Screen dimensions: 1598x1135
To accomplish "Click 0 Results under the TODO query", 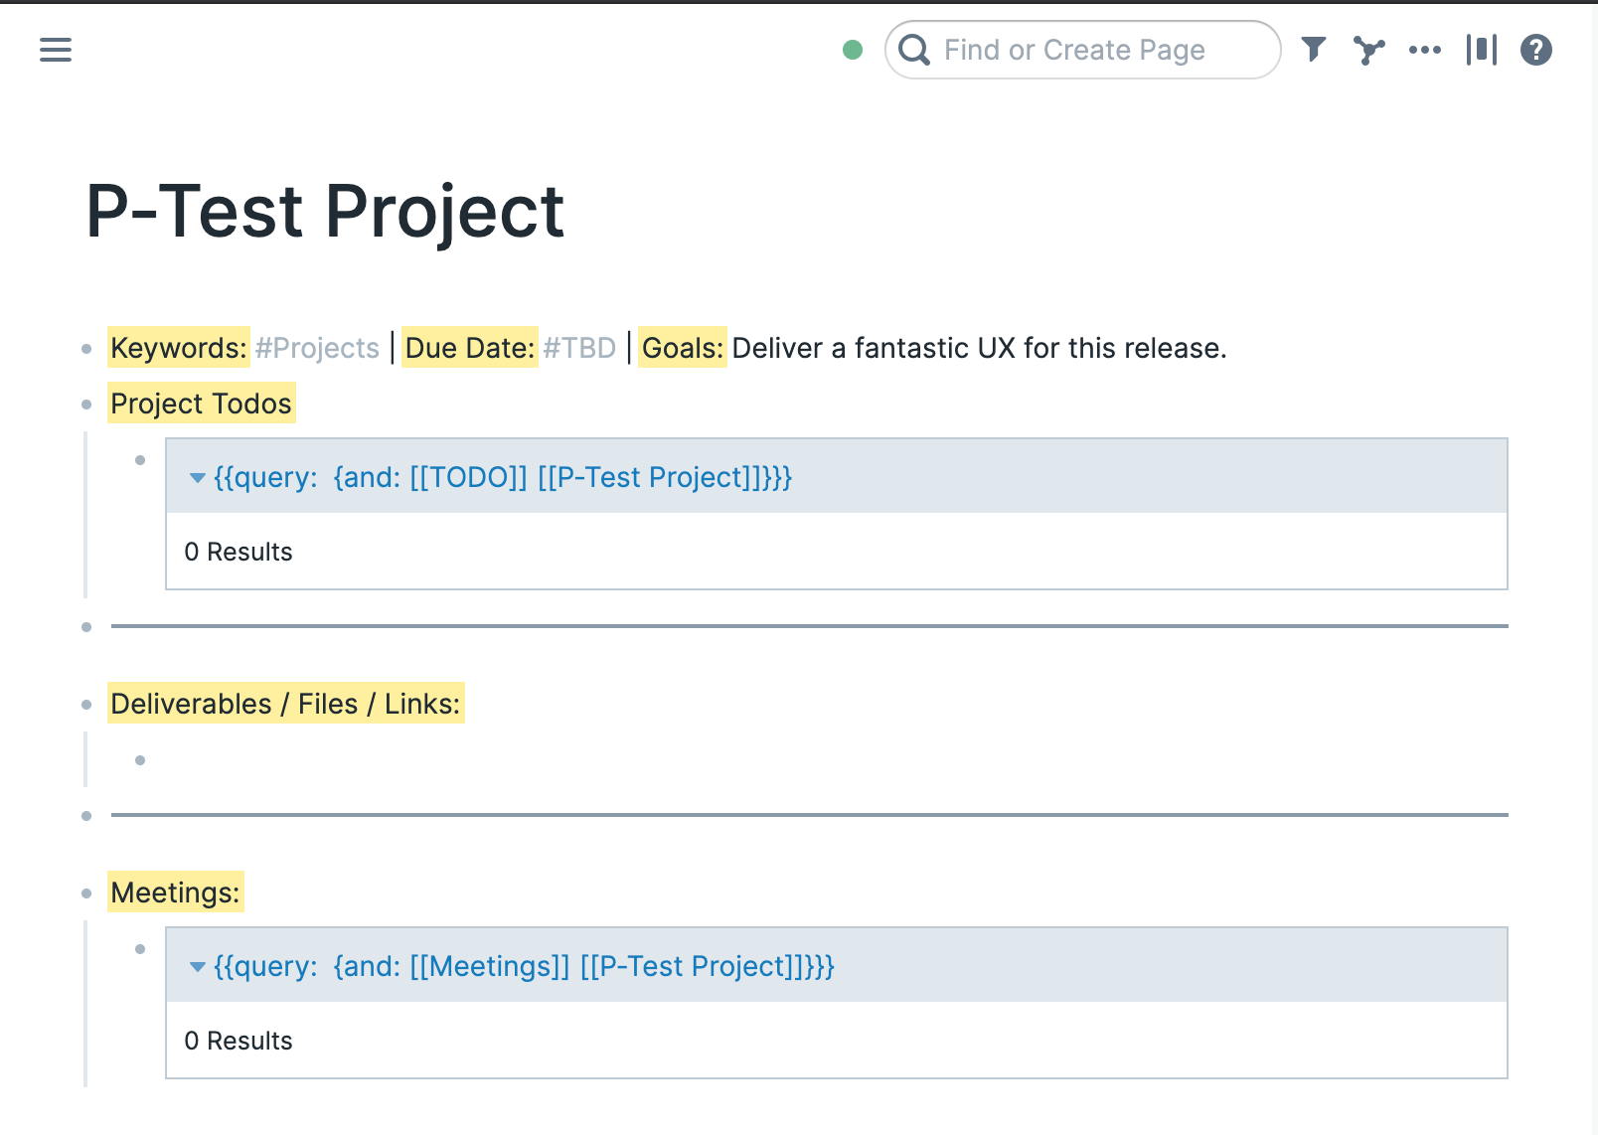I will pyautogui.click(x=239, y=552).
